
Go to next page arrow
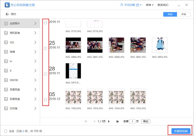click(x=109, y=121)
